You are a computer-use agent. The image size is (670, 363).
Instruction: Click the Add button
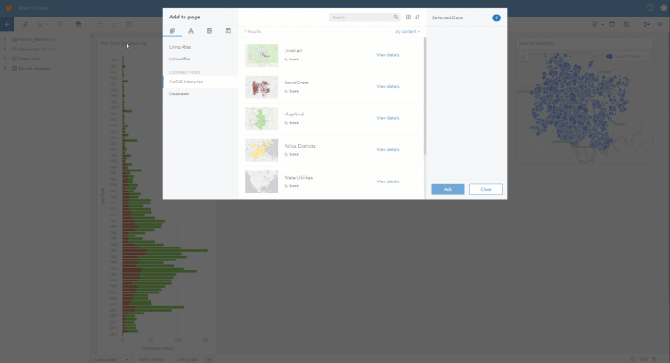(448, 189)
